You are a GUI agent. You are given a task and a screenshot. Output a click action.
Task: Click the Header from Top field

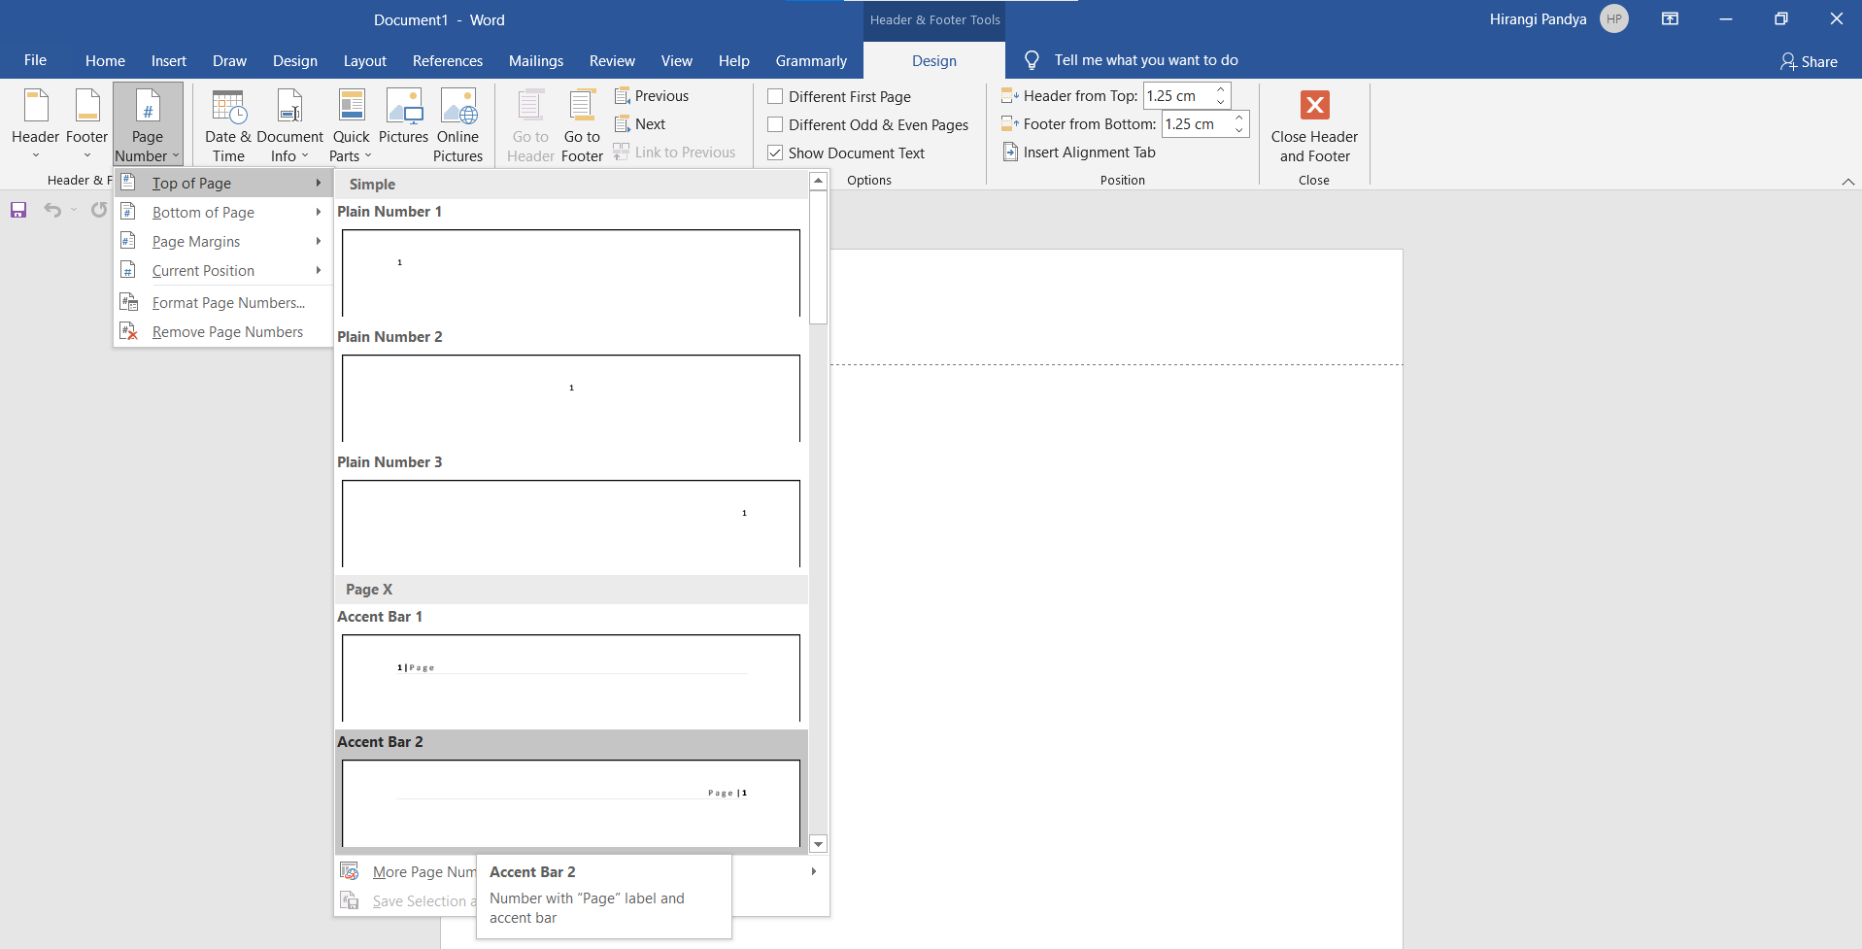(1177, 96)
